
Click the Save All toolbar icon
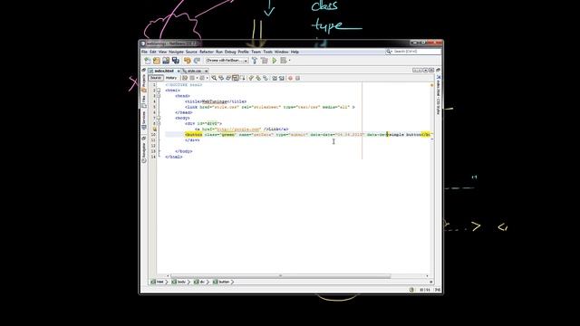[x=175, y=61]
